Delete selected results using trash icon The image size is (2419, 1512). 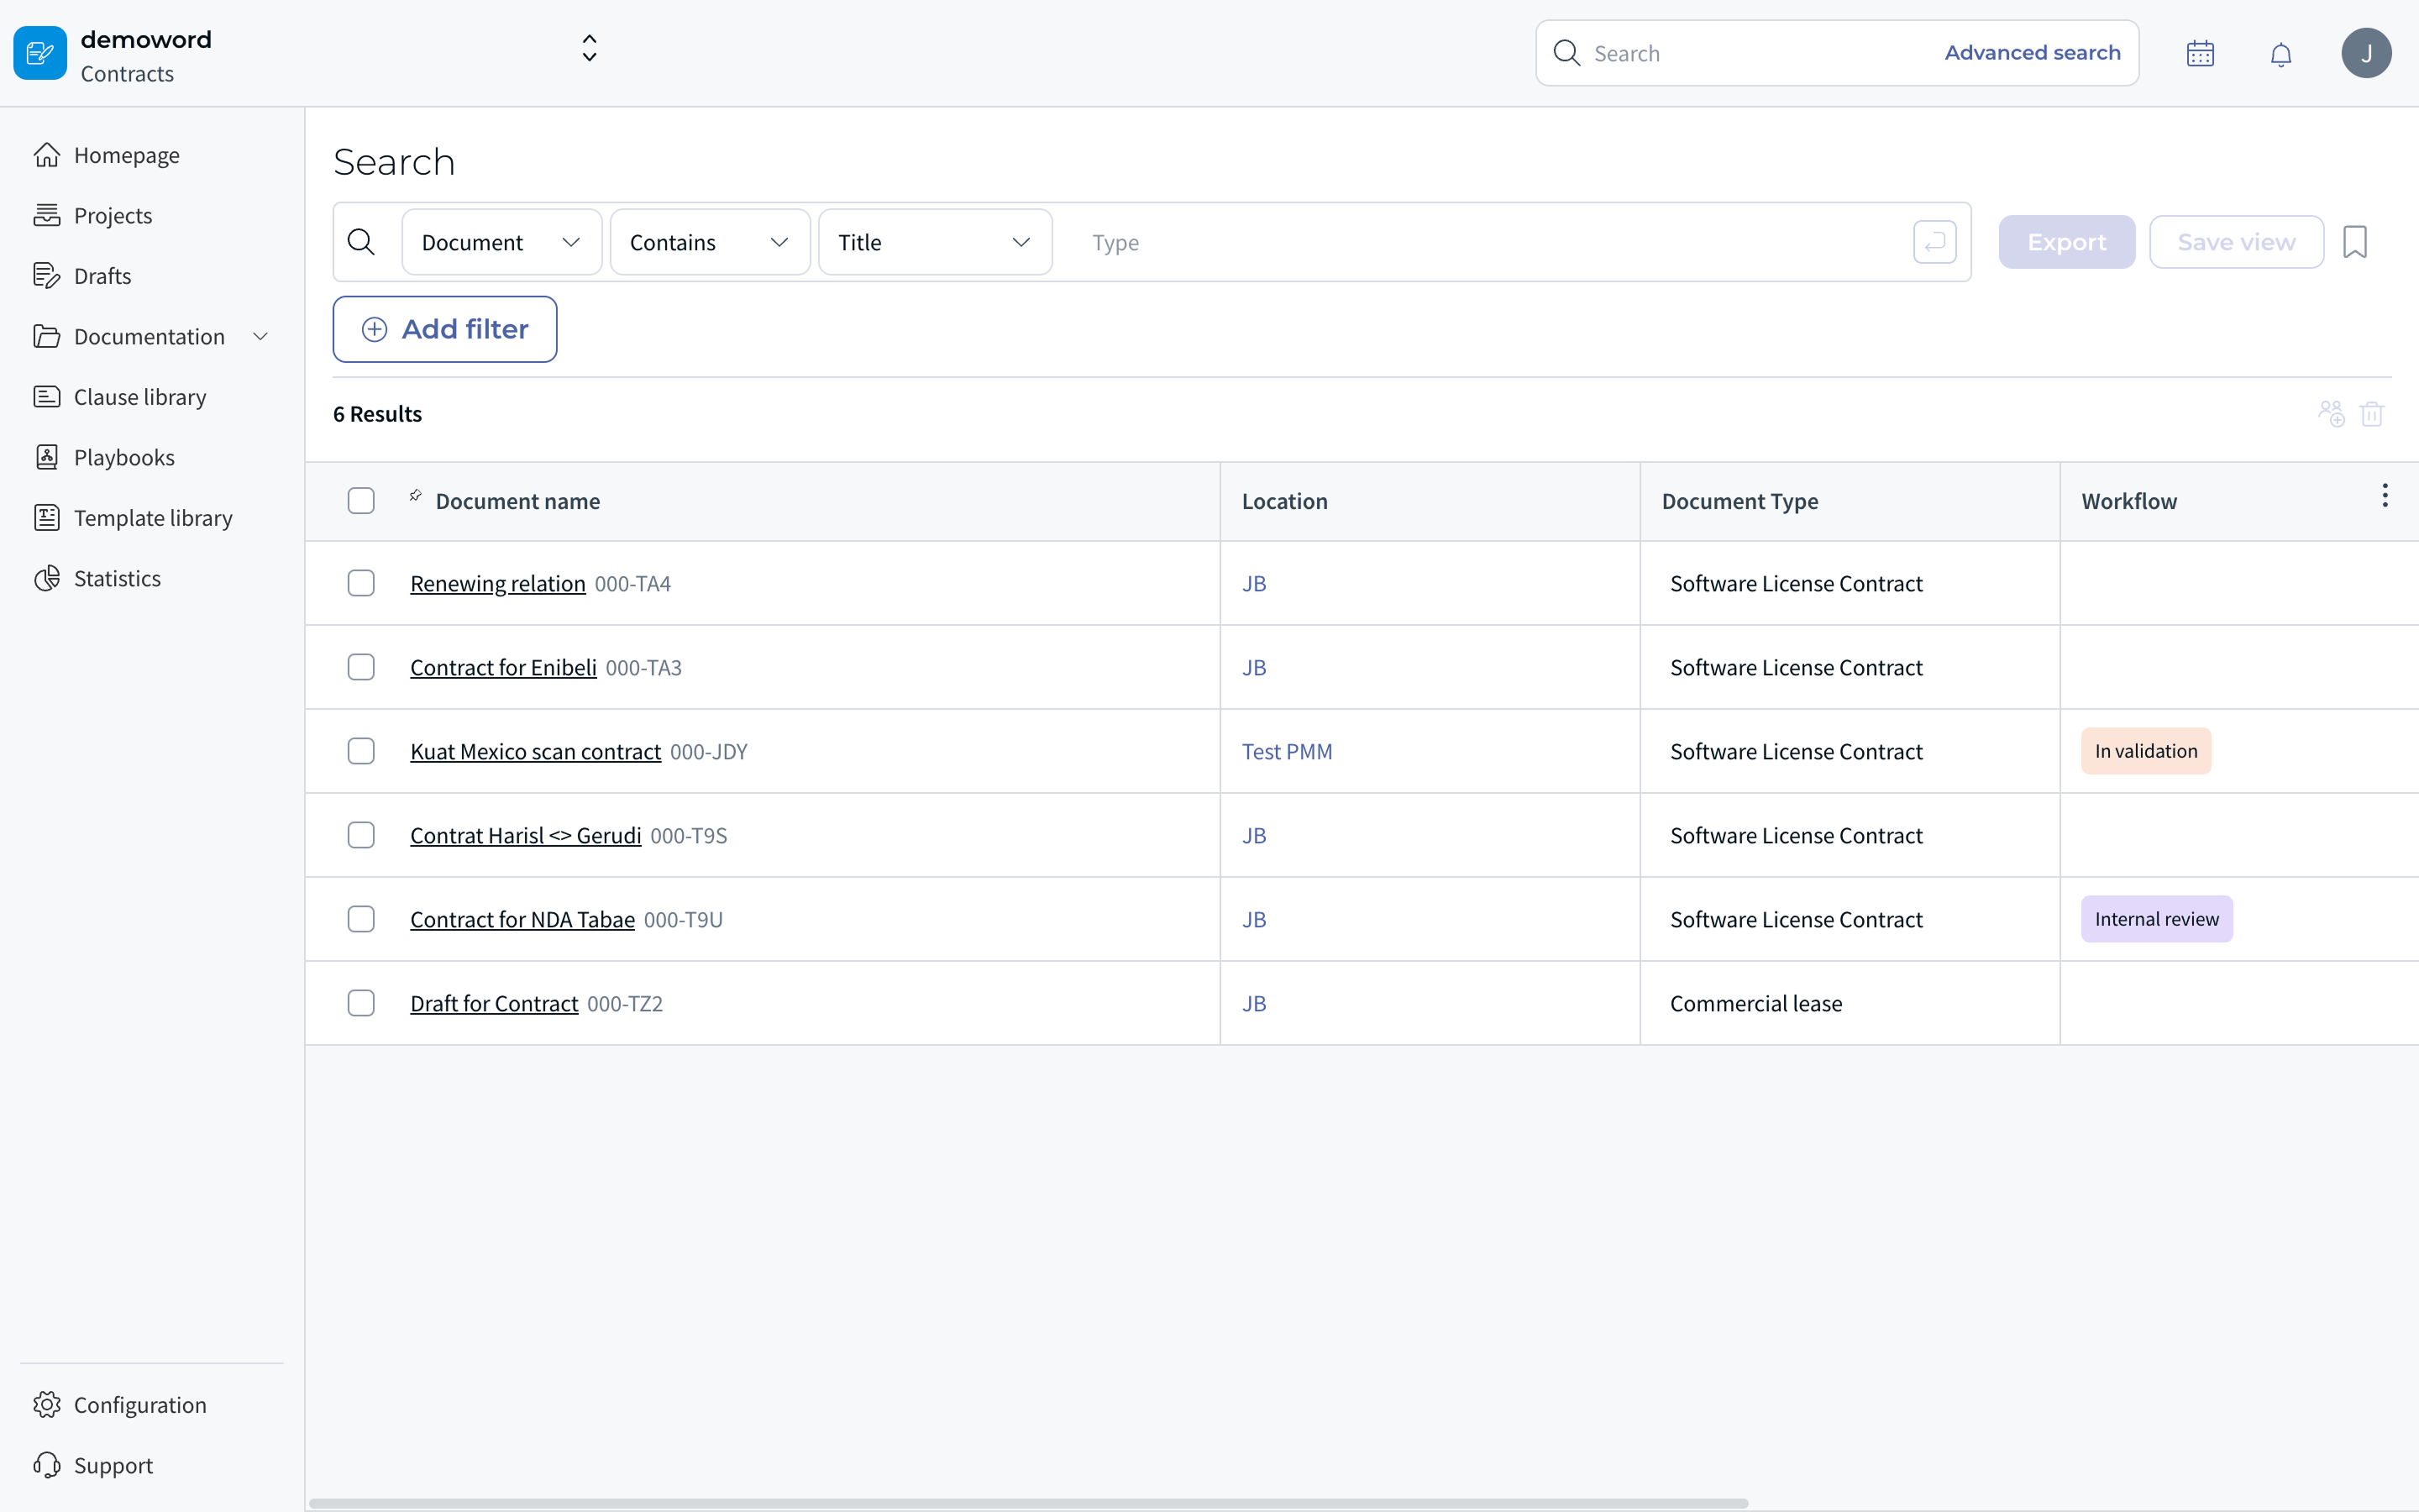2373,413
